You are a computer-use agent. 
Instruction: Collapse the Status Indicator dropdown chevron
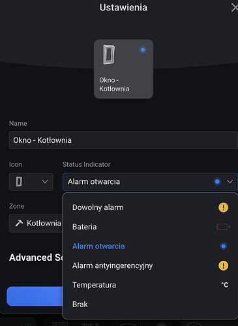[230, 182]
